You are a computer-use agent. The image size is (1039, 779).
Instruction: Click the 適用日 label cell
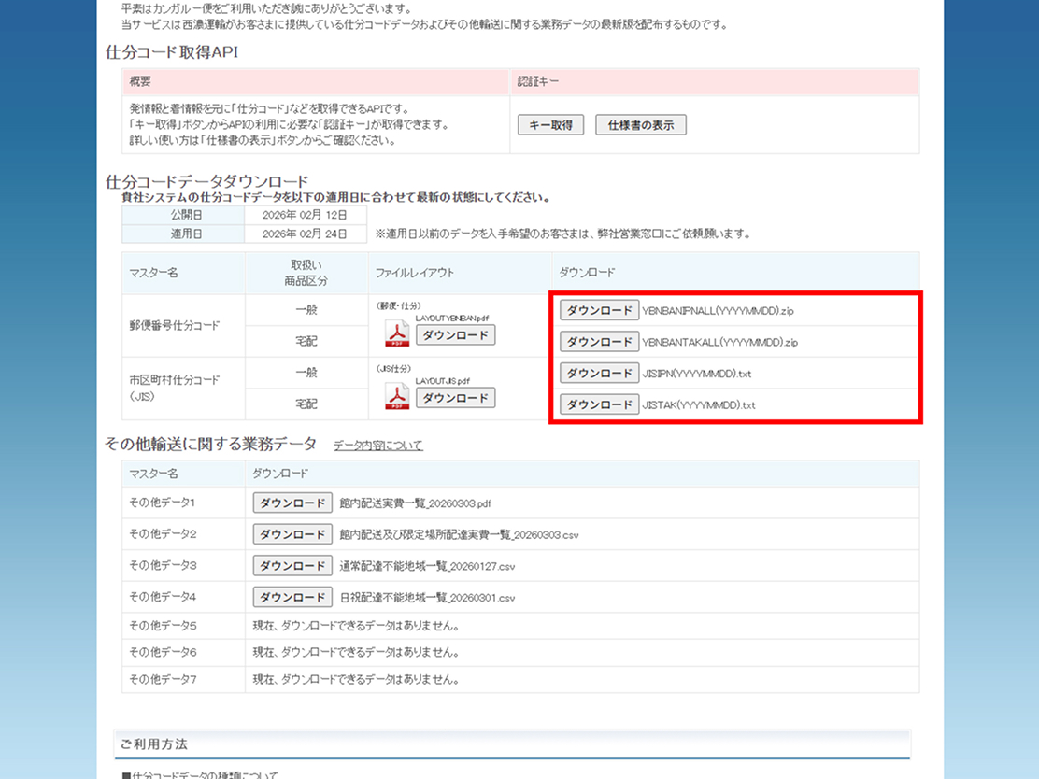pos(183,234)
